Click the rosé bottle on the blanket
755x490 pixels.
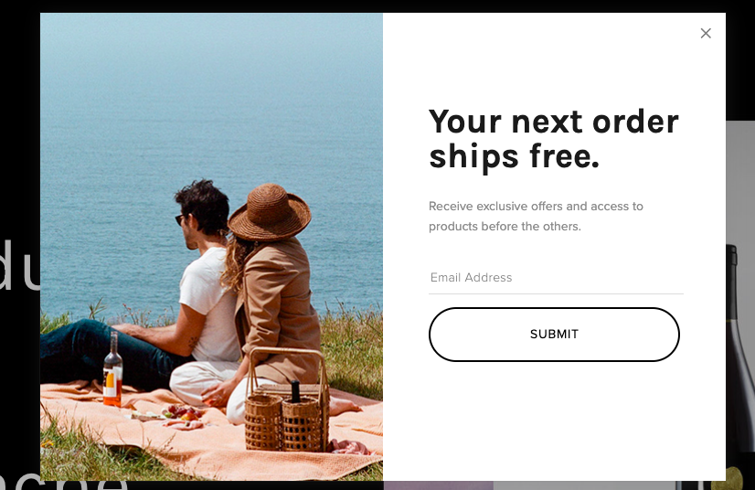pos(112,370)
